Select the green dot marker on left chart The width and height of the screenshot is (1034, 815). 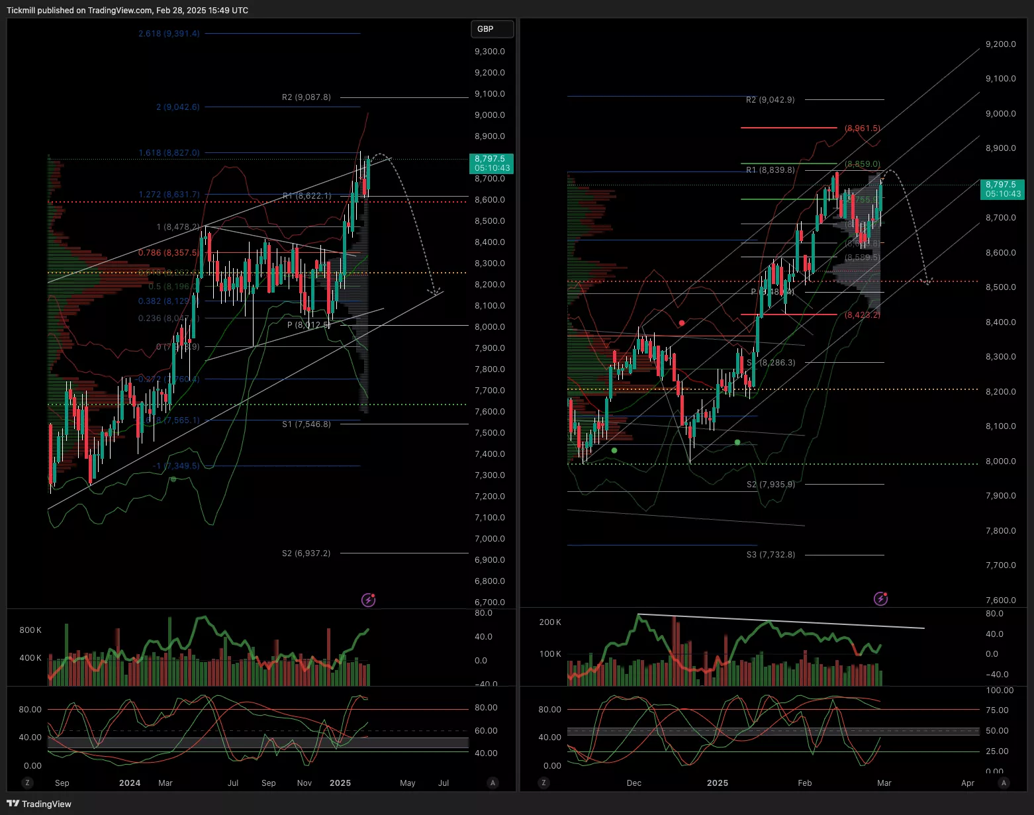tap(173, 479)
